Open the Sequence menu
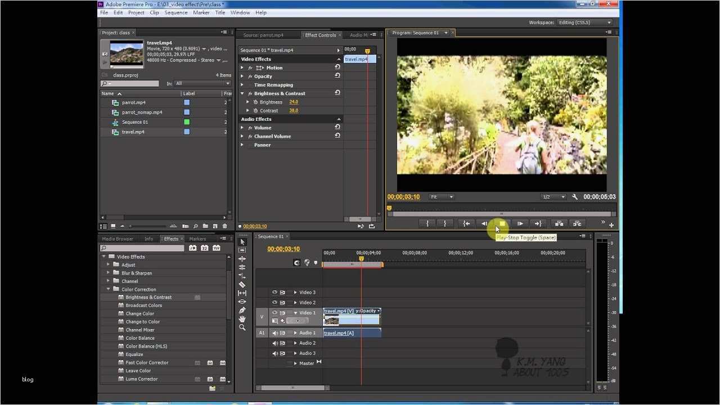Image resolution: width=720 pixels, height=405 pixels. 175,12
